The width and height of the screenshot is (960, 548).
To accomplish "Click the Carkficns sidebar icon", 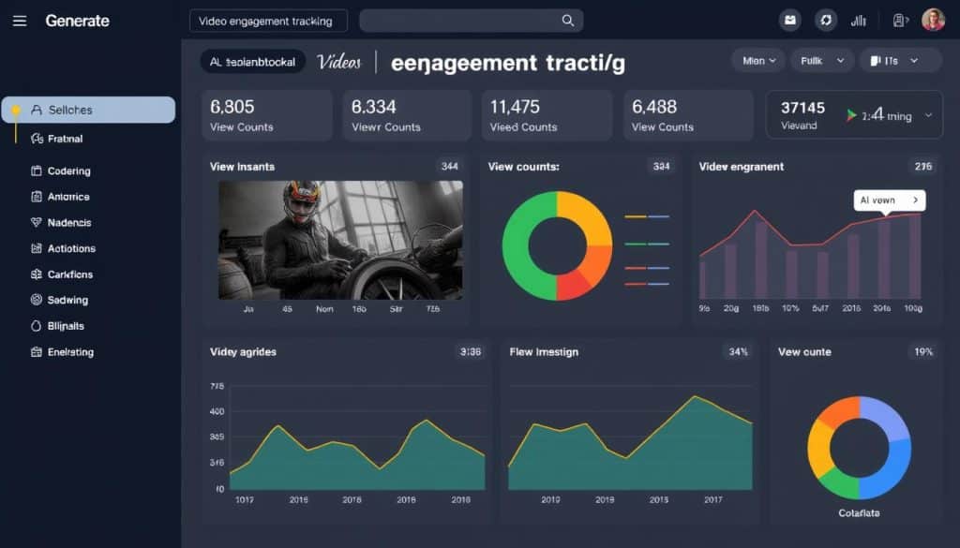I will [x=37, y=274].
